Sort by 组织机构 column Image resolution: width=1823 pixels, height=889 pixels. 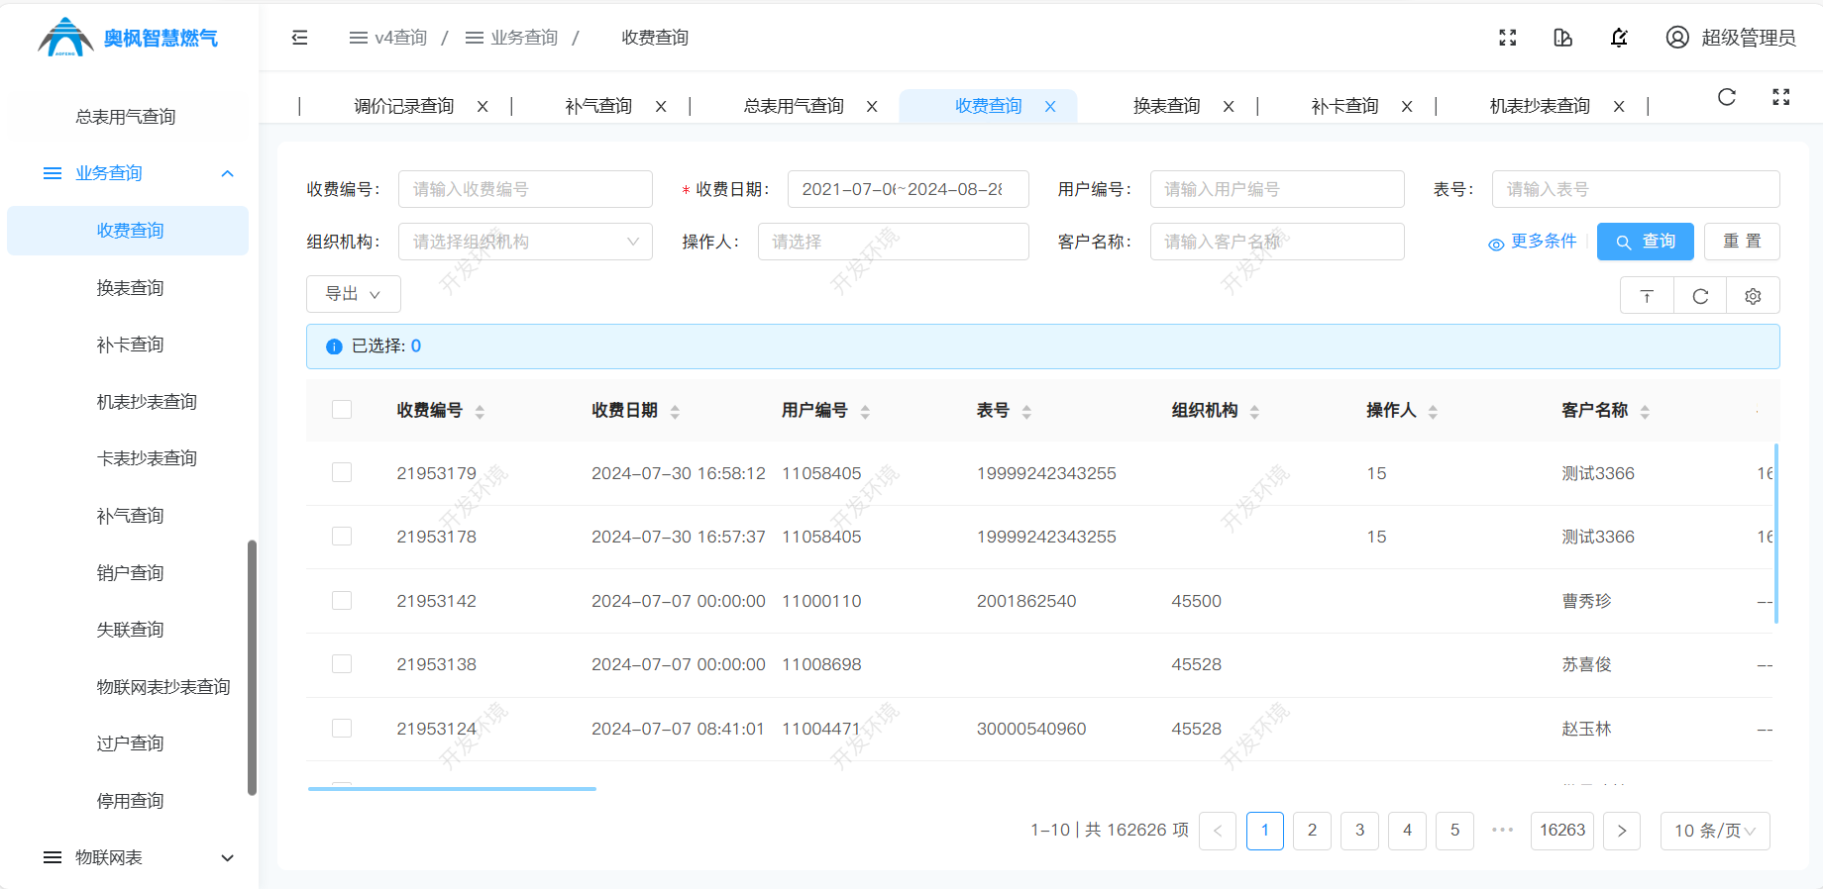click(x=1254, y=412)
